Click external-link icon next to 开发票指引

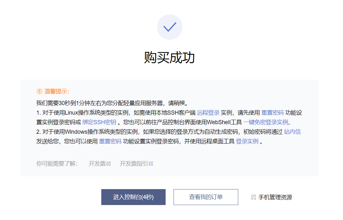(151, 164)
